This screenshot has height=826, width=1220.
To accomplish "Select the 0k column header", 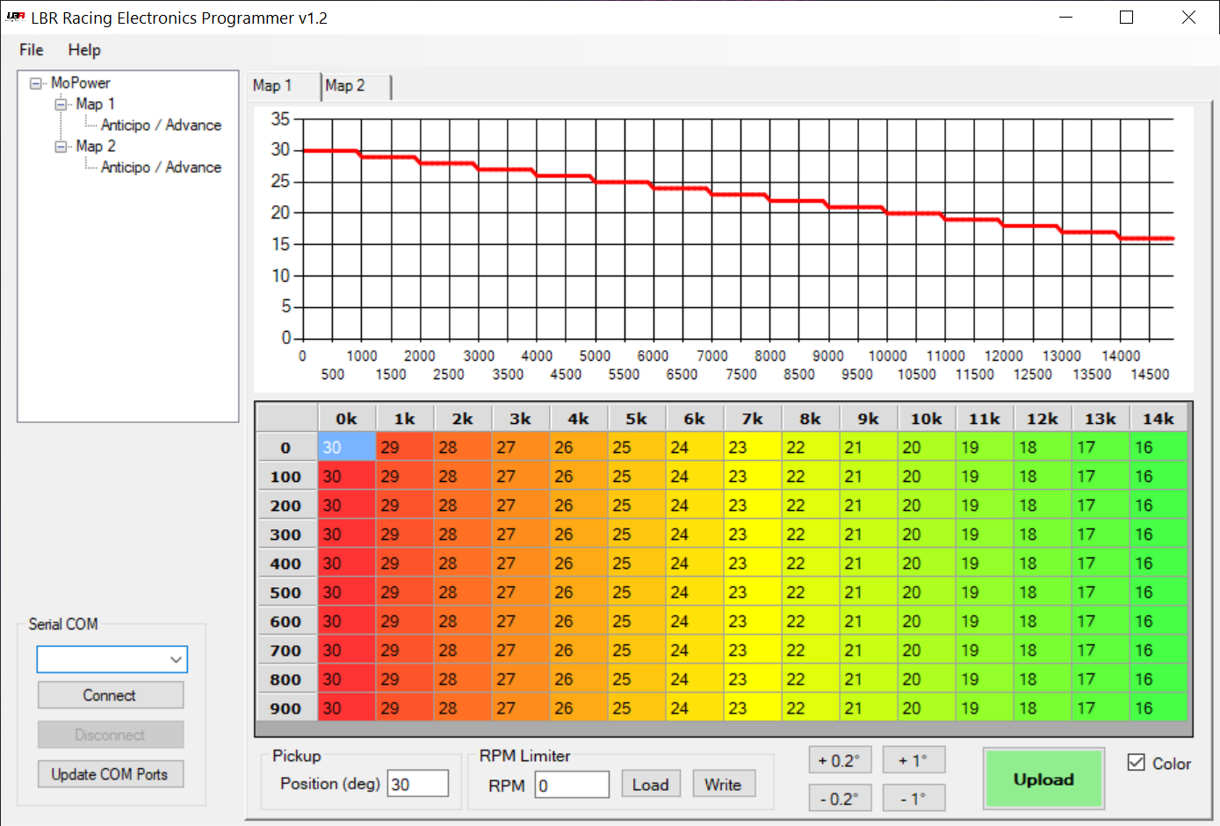I will (347, 419).
